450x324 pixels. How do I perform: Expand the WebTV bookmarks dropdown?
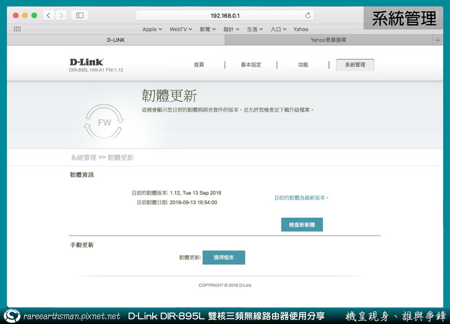[x=181, y=29]
